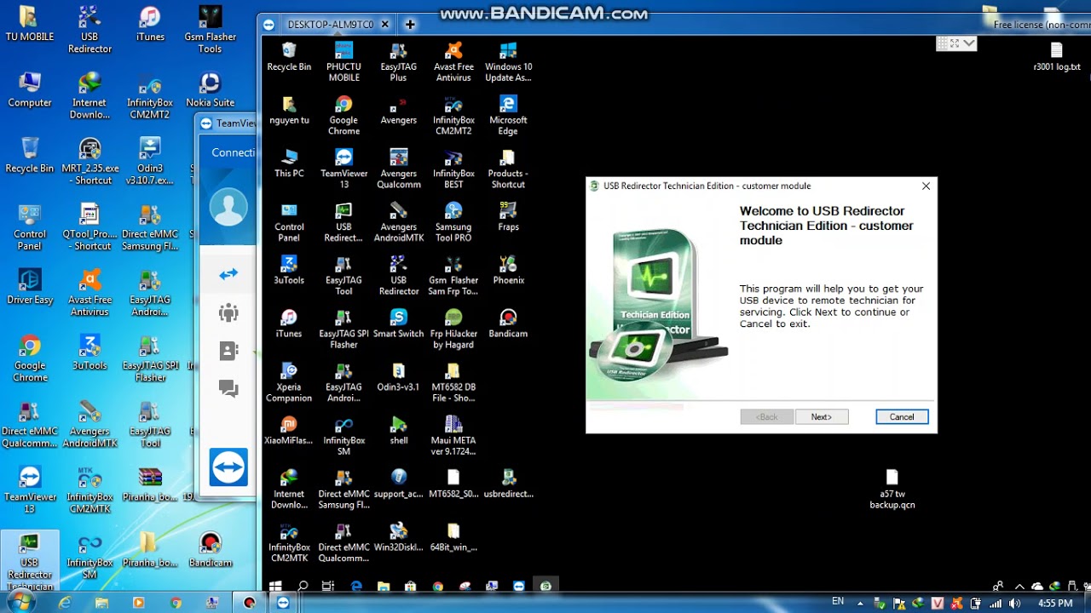Open Nokia Suite on local desktop
1091x613 pixels.
pyautogui.click(x=210, y=90)
